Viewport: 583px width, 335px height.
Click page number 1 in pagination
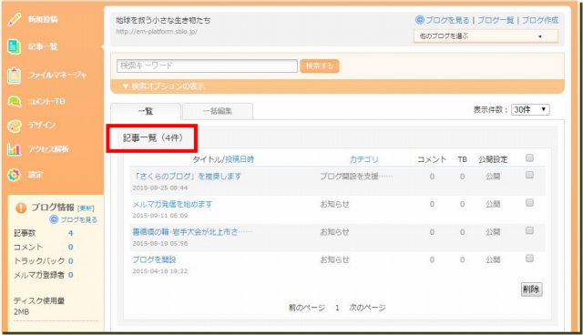337,308
